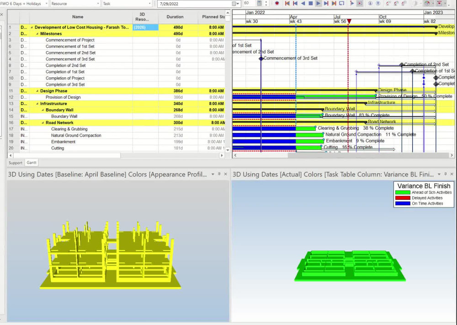The width and height of the screenshot is (457, 325).
Task: Click the calculator icon beside the frame rate field
Action: pyautogui.click(x=260, y=4)
